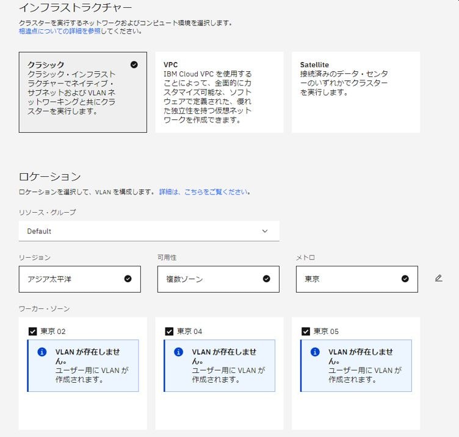459x437 pixels.
Task: Uncheck the 東京 02 worker zone
Action: 32,331
